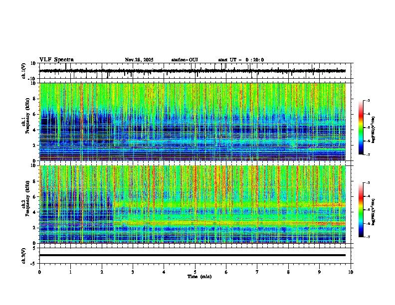Click the "5" tick on ch.3(V) axis
Screen dimensions: 395x305
tap(35, 248)
